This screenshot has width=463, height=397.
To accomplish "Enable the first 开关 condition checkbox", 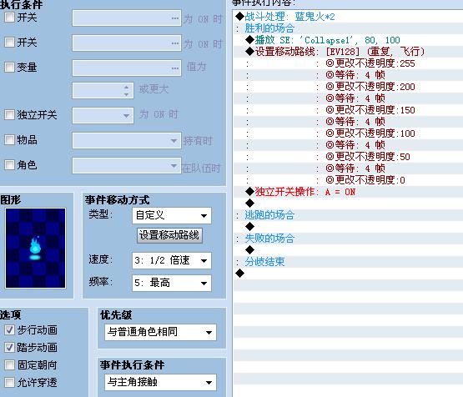I will tap(9, 18).
